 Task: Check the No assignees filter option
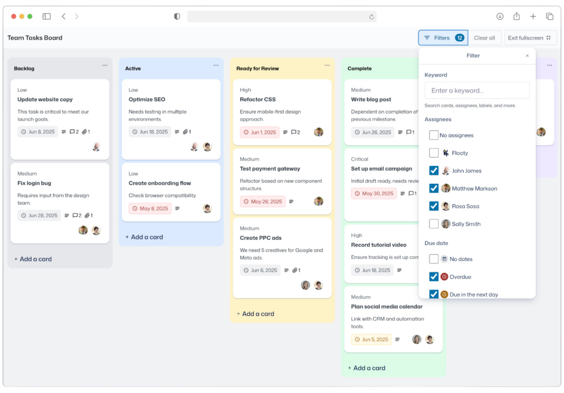(x=434, y=135)
